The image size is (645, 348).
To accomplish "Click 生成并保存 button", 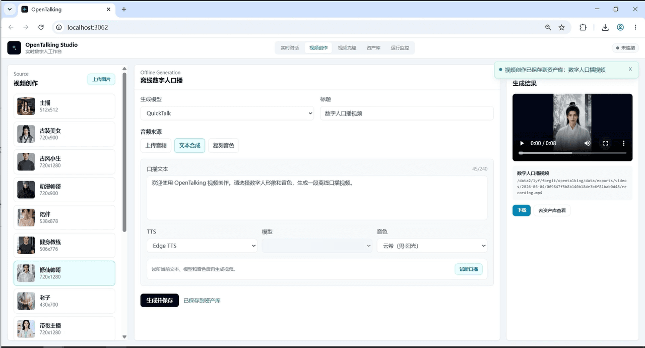I will [159, 300].
